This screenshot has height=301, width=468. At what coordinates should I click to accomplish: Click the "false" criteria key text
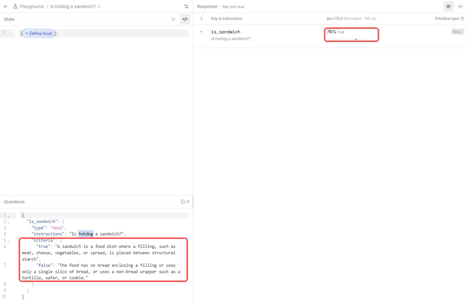44,266
